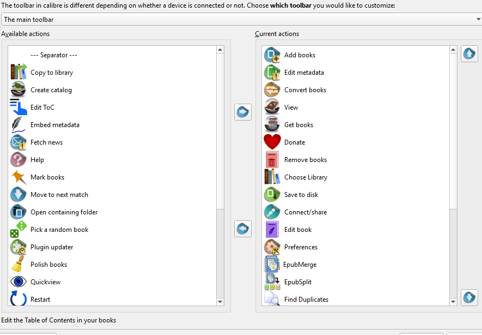Click the Edit ToC icon

click(19, 107)
